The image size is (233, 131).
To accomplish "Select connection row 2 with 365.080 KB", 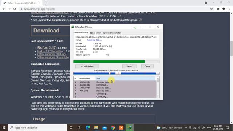I will [x=115, y=85].
